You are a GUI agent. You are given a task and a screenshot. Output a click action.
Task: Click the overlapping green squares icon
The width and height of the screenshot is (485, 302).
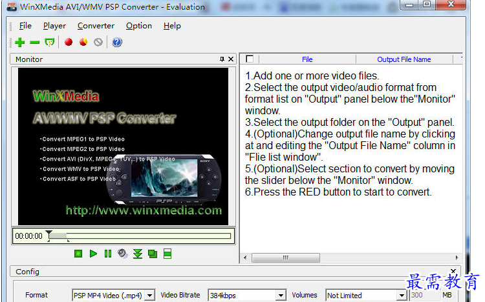click(x=153, y=254)
